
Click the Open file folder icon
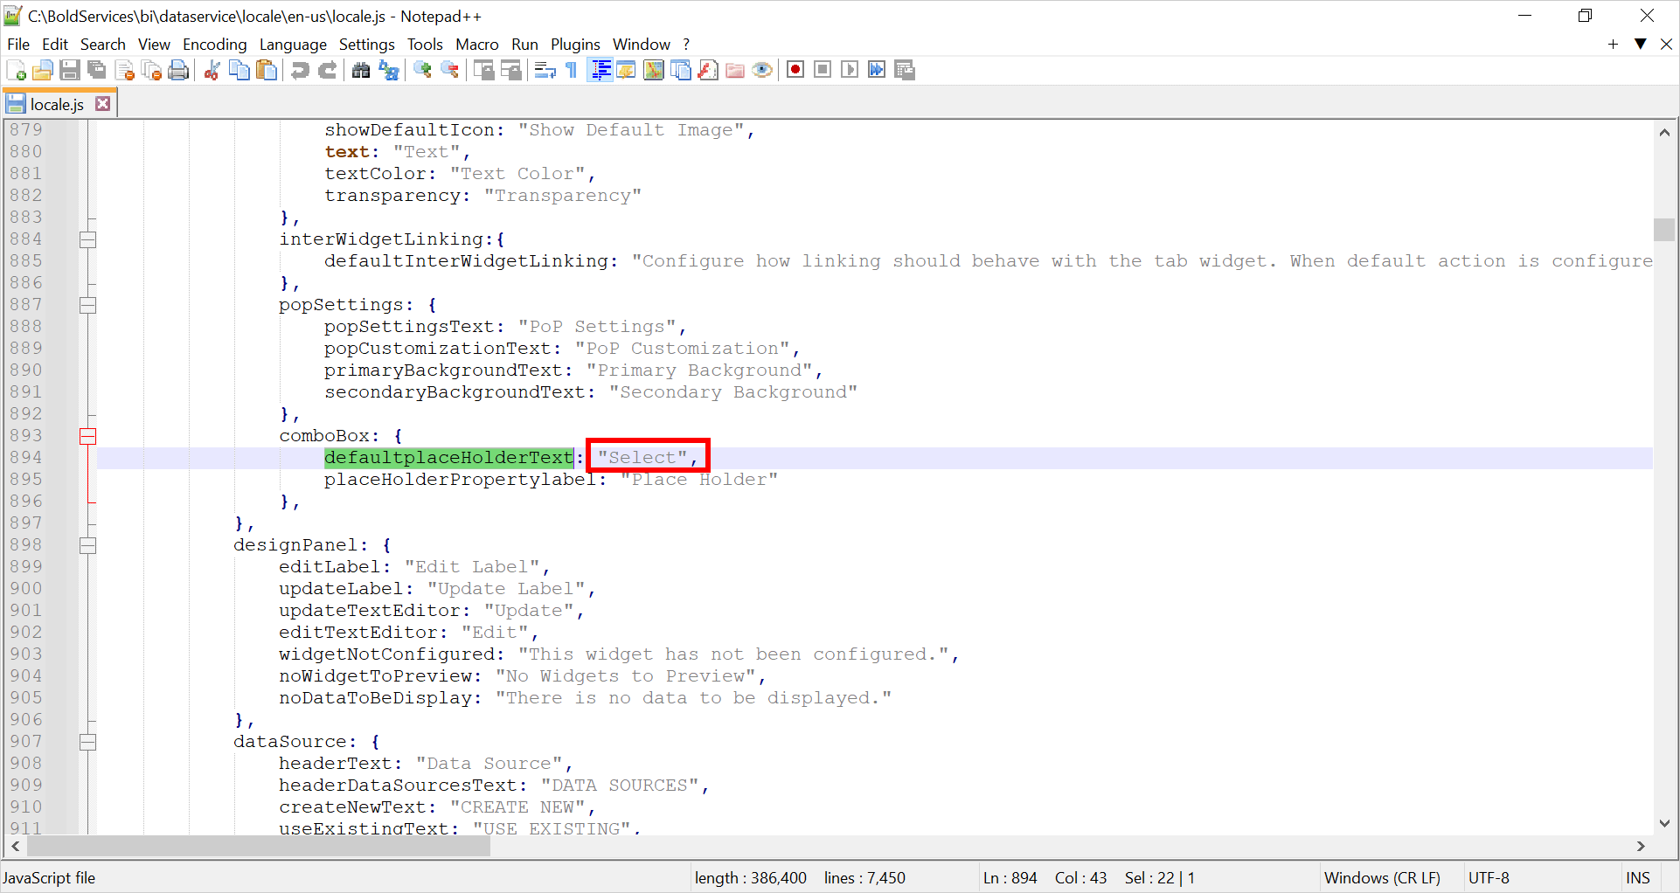pyautogui.click(x=42, y=71)
